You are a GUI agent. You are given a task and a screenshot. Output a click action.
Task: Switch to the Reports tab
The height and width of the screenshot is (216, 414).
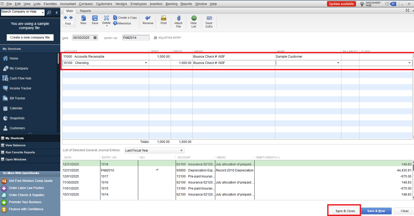tap(85, 11)
